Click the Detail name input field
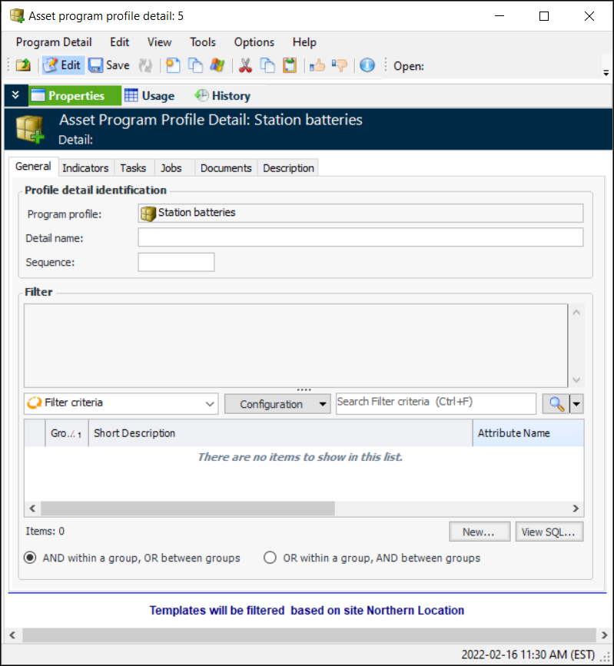 pyautogui.click(x=360, y=237)
